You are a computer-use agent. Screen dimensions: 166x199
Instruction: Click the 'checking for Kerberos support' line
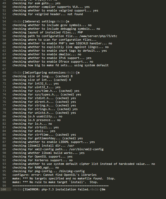(x=42, y=160)
